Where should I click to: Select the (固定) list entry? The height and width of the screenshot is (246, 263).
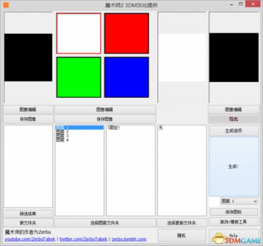tap(113, 127)
